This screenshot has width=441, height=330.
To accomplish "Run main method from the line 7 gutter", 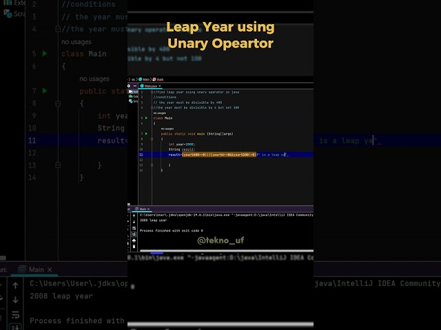I will click(146, 134).
